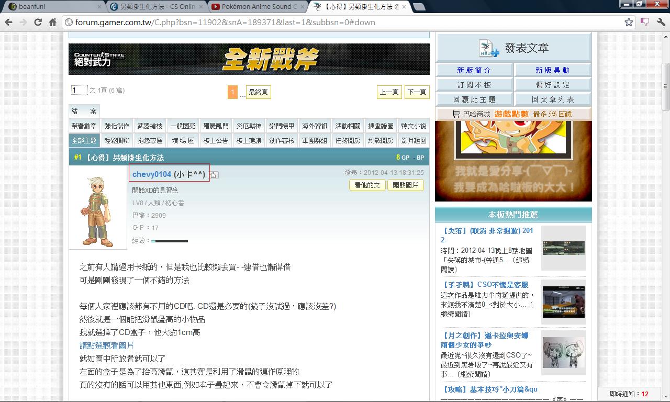Close the Pokémon Anime Sound tab
The width and height of the screenshot is (670, 402).
point(303,7)
